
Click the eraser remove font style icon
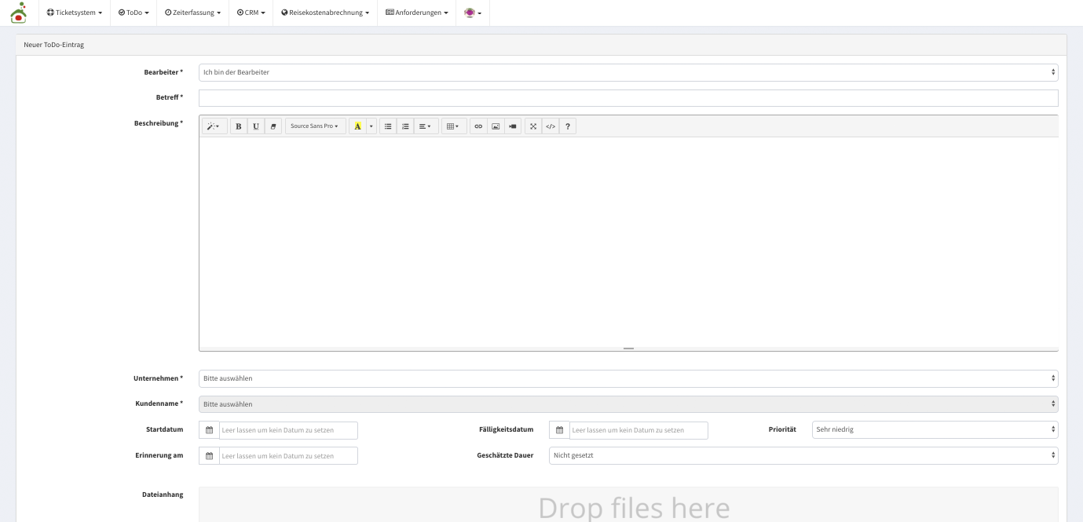click(273, 126)
